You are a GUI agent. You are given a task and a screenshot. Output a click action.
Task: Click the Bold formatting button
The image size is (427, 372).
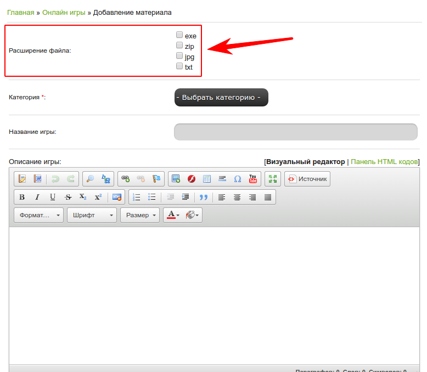click(x=22, y=197)
